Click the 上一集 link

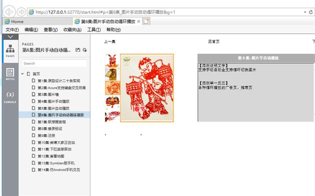pos(109,42)
